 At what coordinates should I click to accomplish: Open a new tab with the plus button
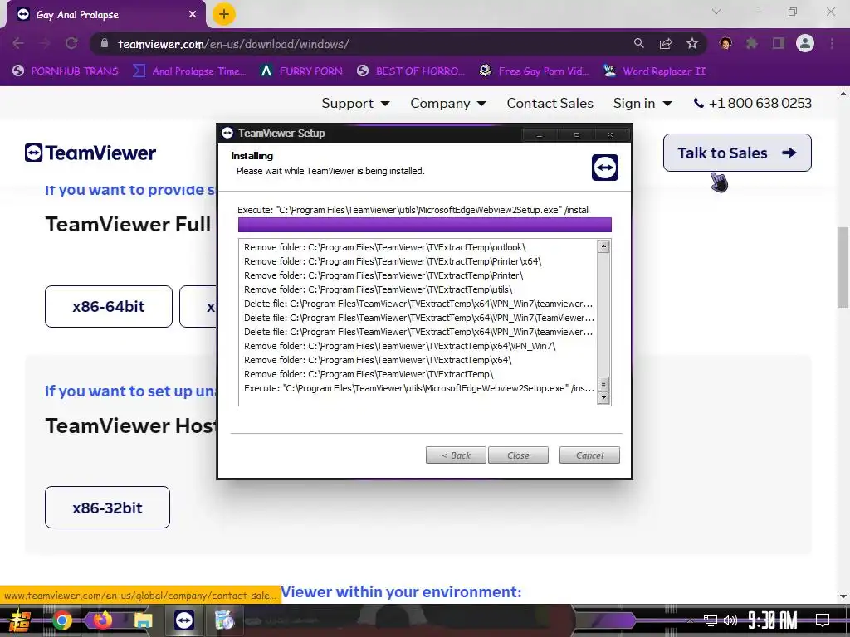click(x=223, y=14)
